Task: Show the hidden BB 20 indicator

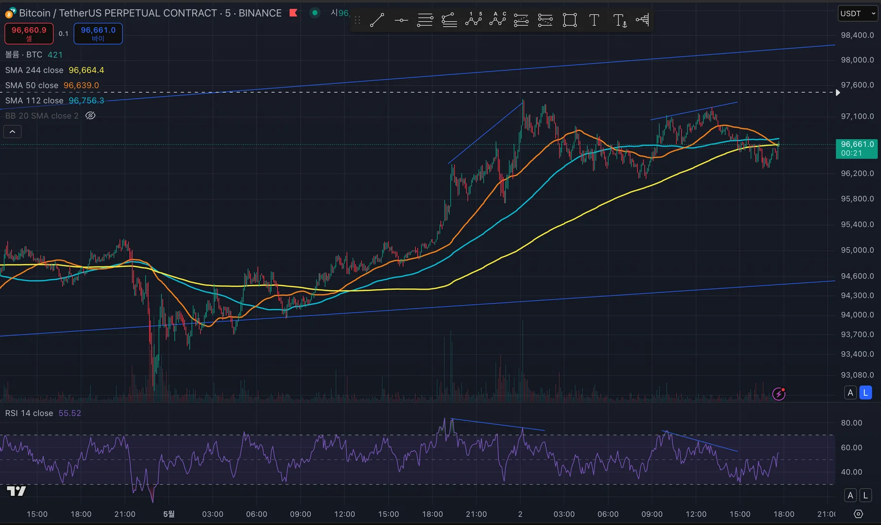Action: coord(90,116)
